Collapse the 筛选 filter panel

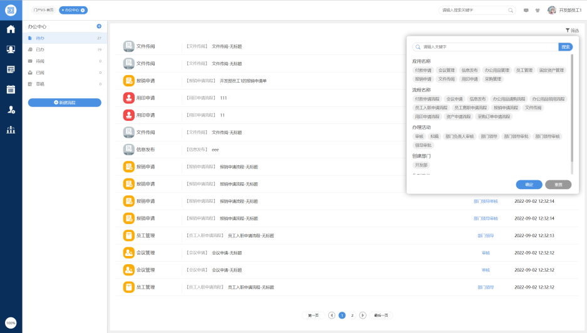point(572,30)
